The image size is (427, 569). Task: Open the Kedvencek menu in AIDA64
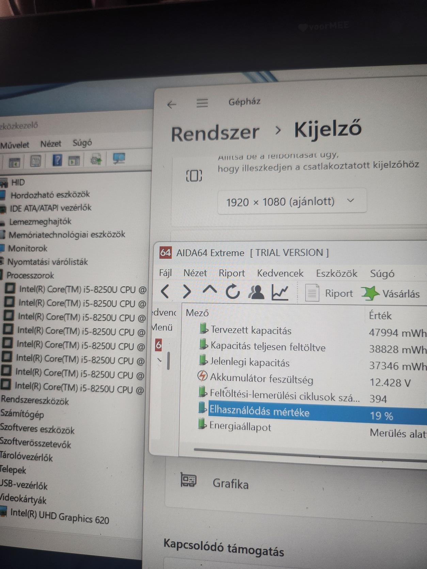pos(280,273)
